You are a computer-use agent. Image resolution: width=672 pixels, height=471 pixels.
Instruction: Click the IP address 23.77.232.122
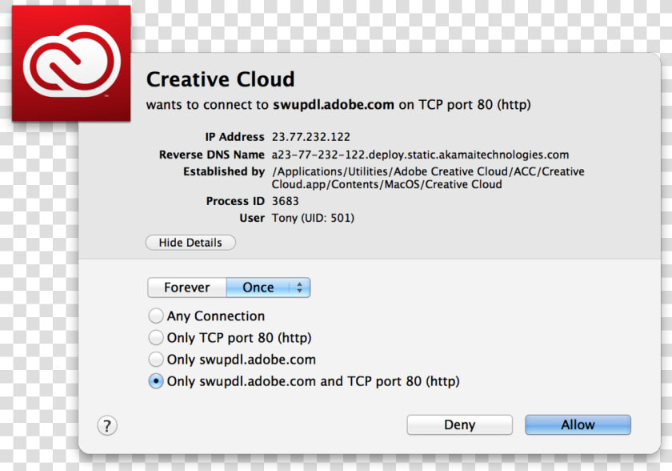(310, 137)
